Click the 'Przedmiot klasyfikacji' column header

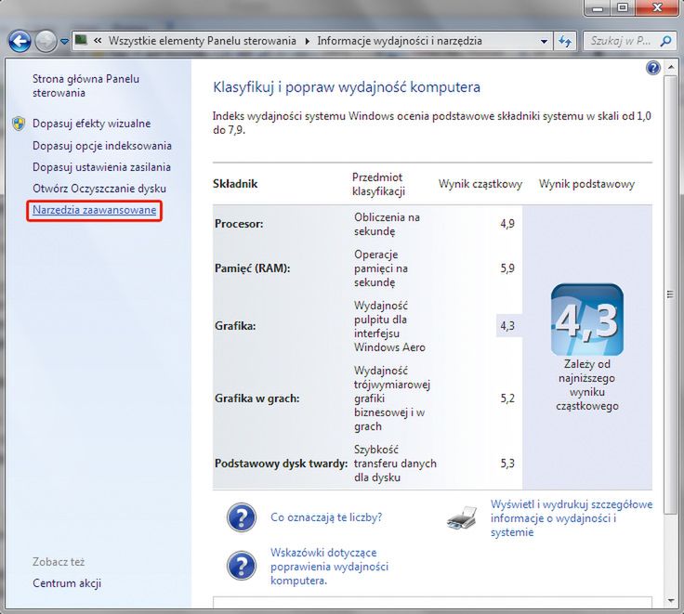[378, 184]
